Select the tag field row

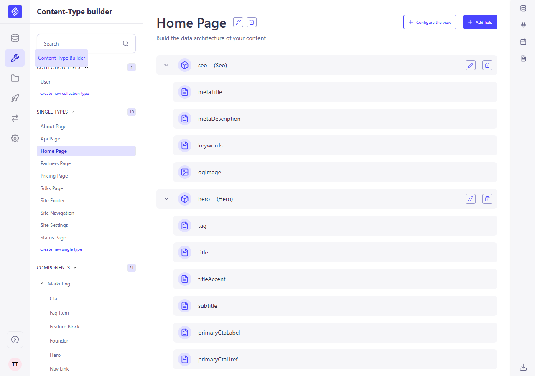pos(335,226)
